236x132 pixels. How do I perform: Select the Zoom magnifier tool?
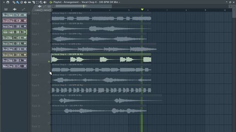[41, 2]
